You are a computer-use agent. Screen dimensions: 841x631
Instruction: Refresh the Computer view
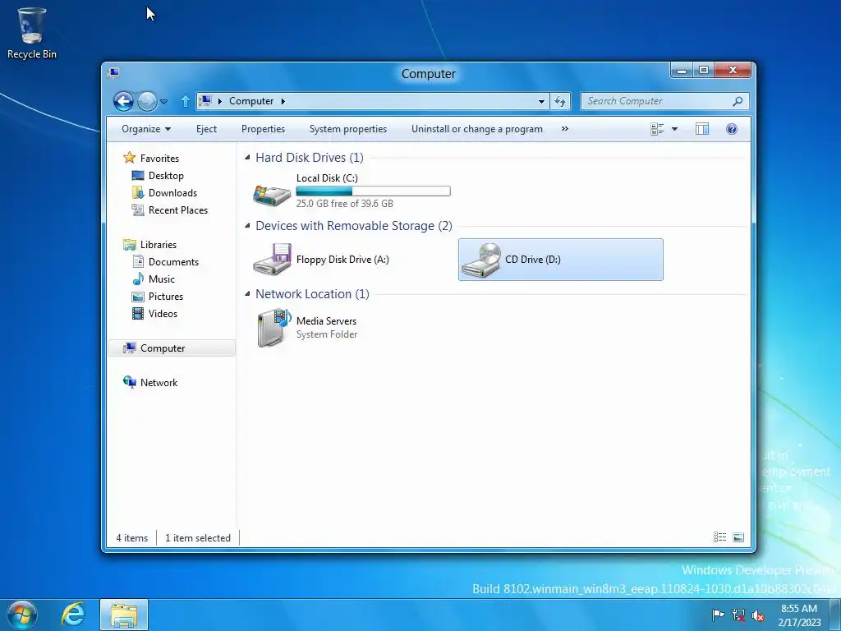click(560, 101)
